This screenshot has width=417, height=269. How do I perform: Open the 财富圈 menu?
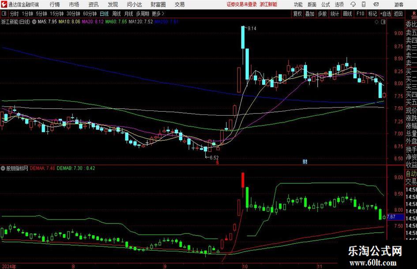[x=158, y=4]
